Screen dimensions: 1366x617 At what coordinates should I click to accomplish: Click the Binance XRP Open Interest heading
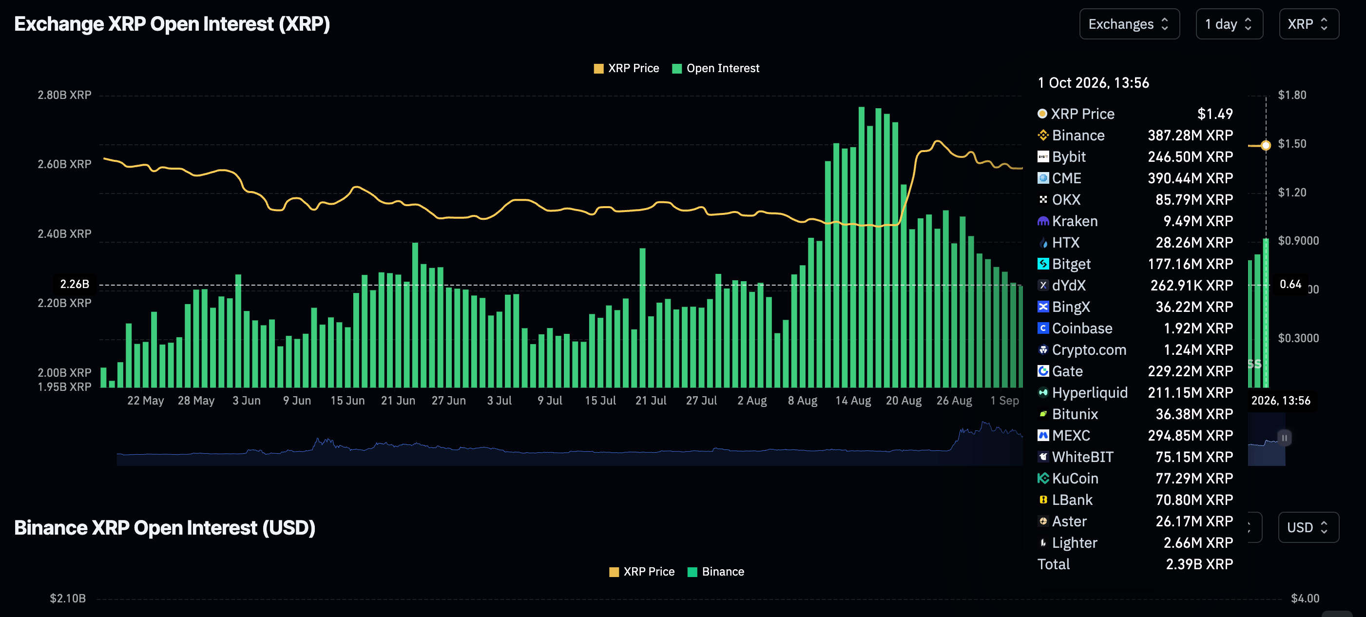coord(164,528)
